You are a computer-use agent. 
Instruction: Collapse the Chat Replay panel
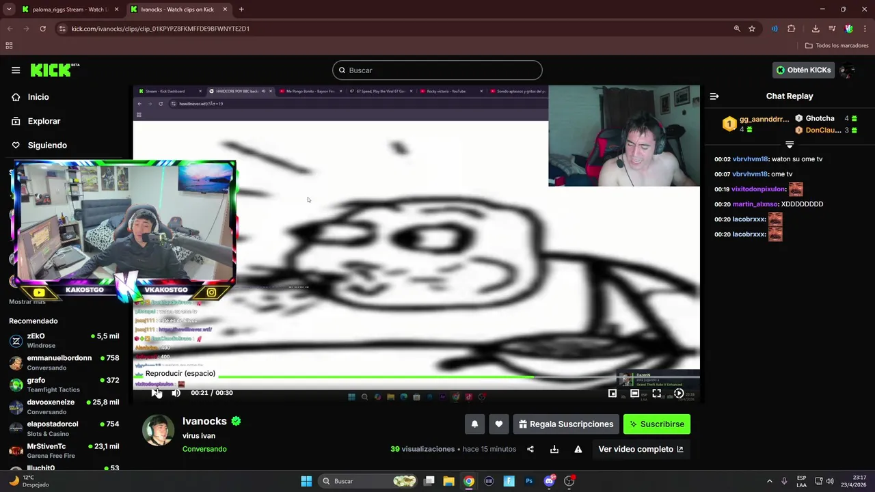coord(714,96)
